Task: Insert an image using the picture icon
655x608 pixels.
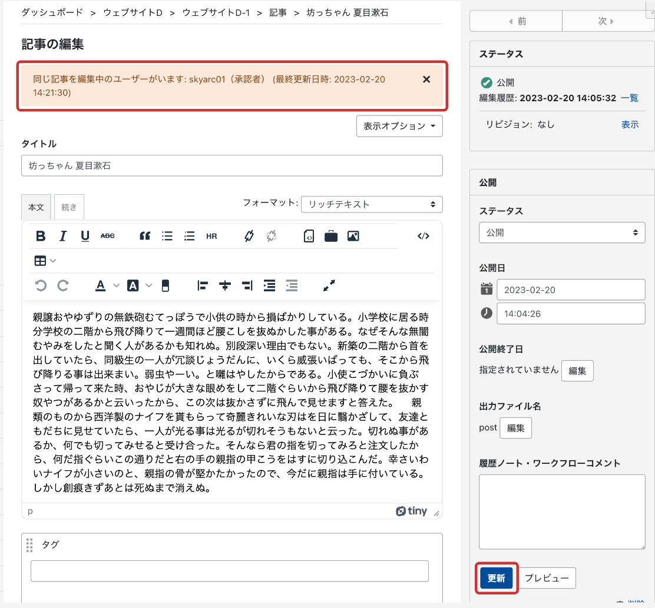Action: click(353, 236)
